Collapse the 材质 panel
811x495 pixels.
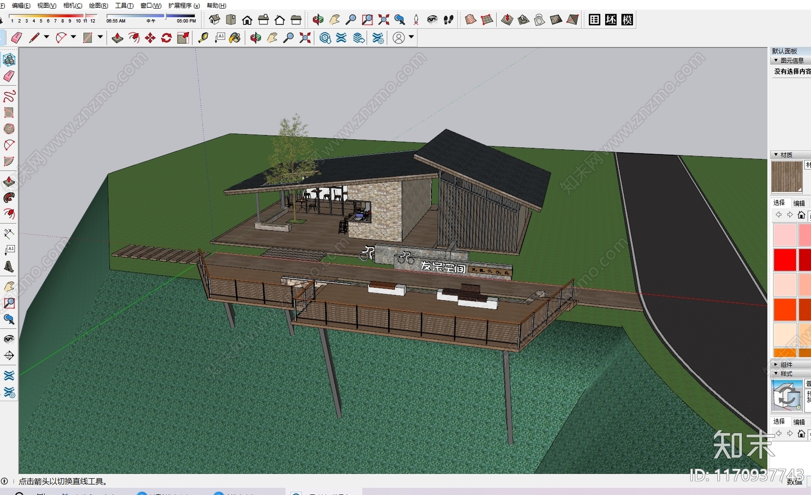click(776, 155)
